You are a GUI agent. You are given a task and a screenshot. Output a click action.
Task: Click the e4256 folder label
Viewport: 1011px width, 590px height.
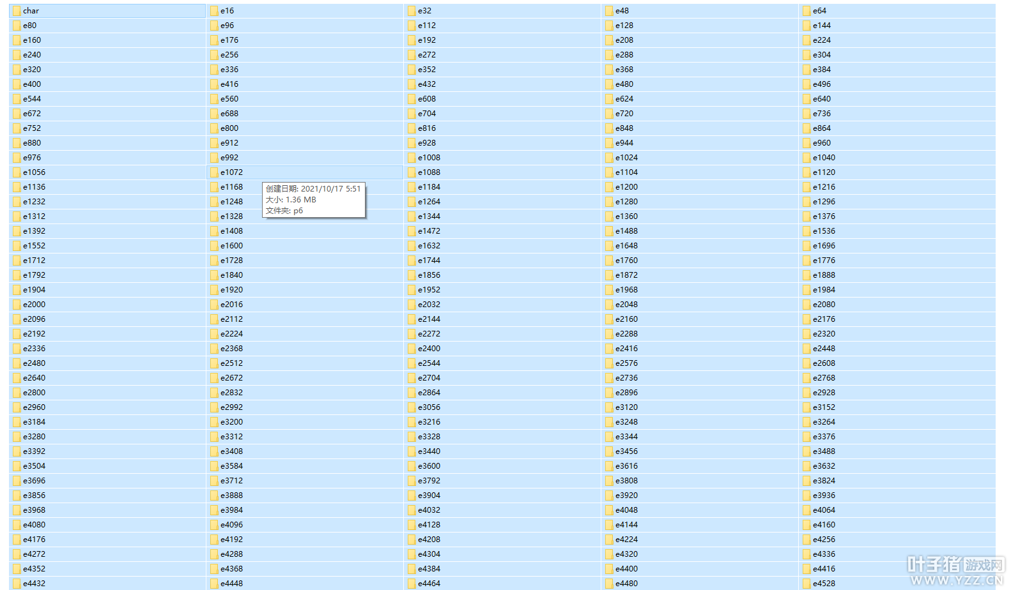coord(824,540)
